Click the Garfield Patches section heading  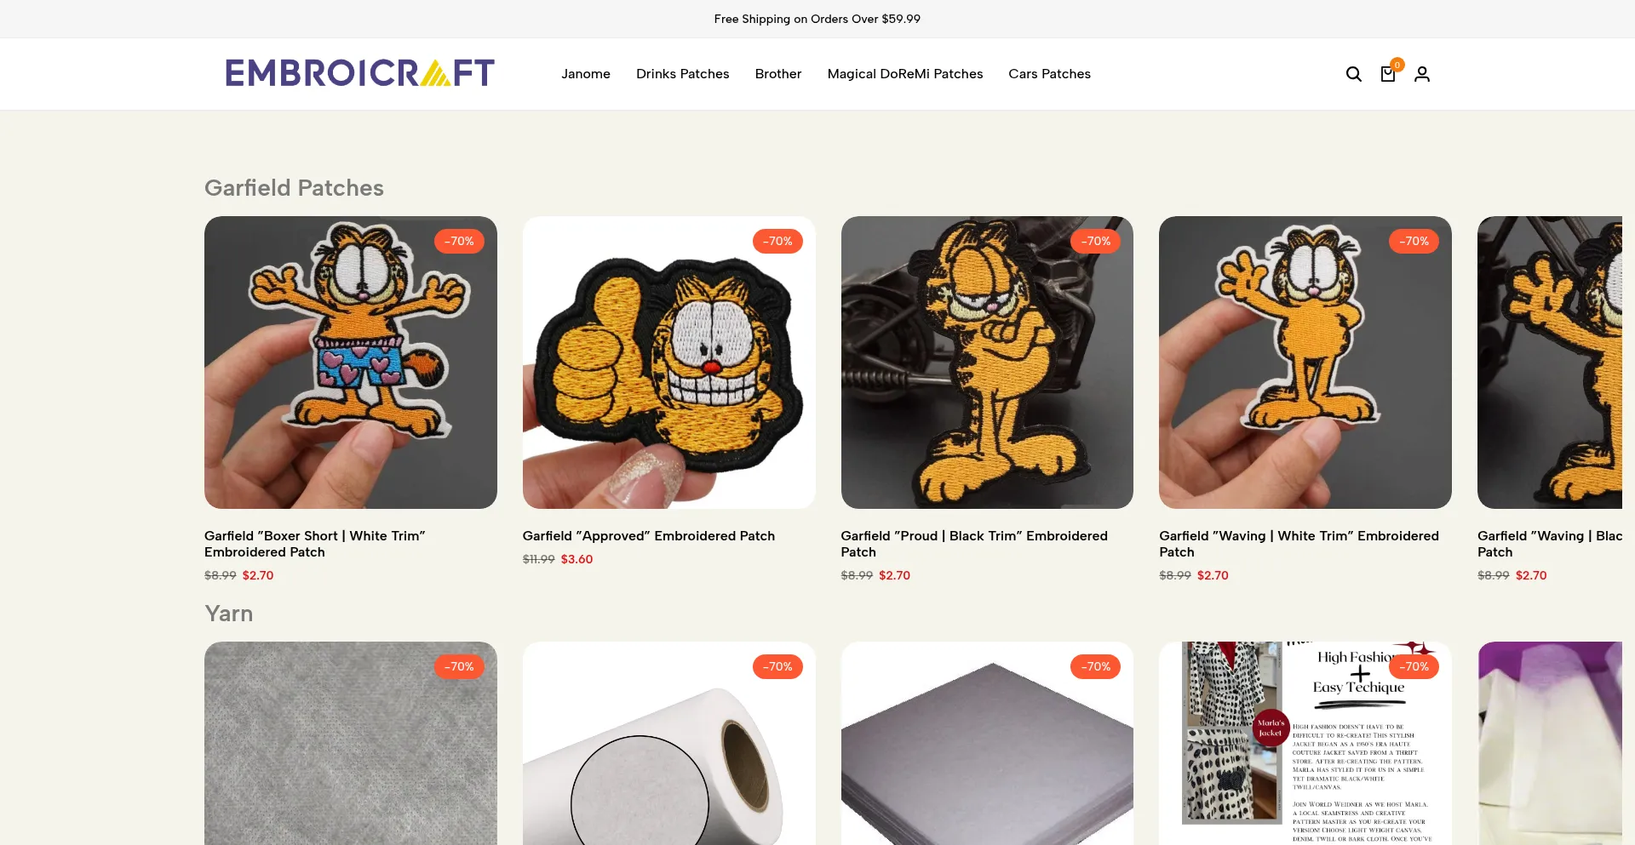(x=294, y=188)
